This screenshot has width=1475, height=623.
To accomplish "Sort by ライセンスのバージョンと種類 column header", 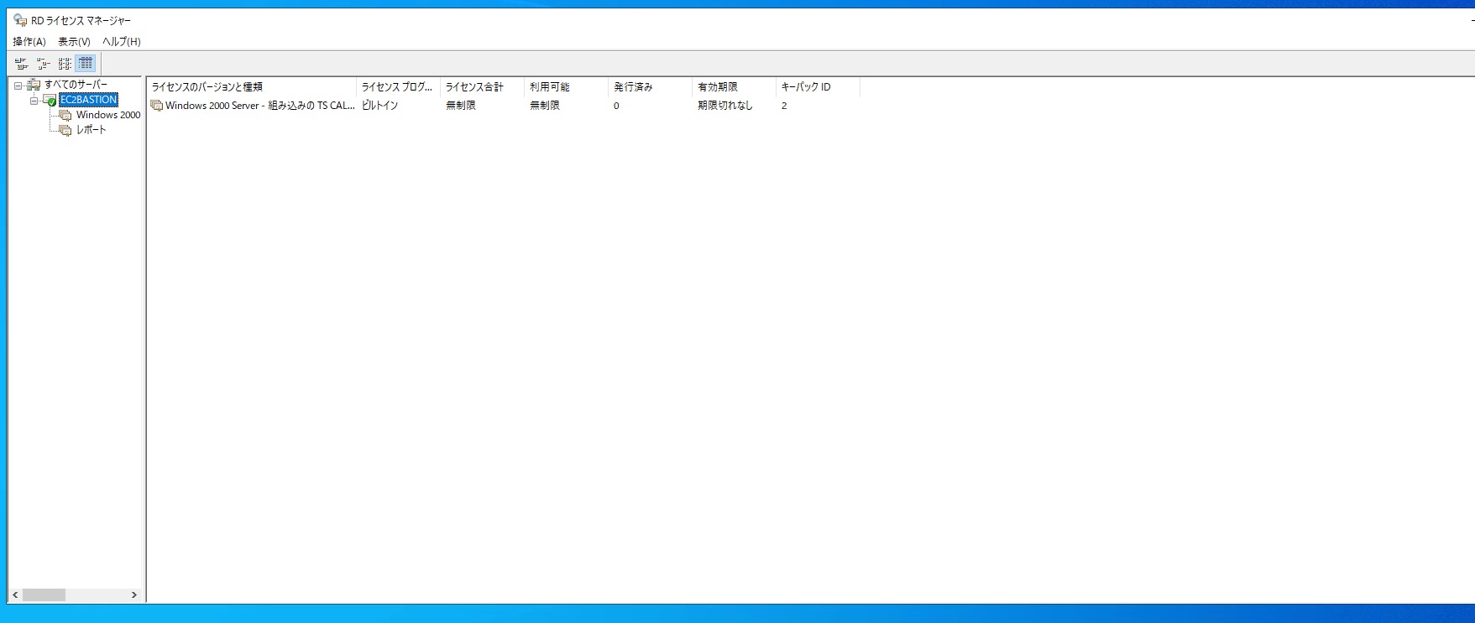I will 252,87.
